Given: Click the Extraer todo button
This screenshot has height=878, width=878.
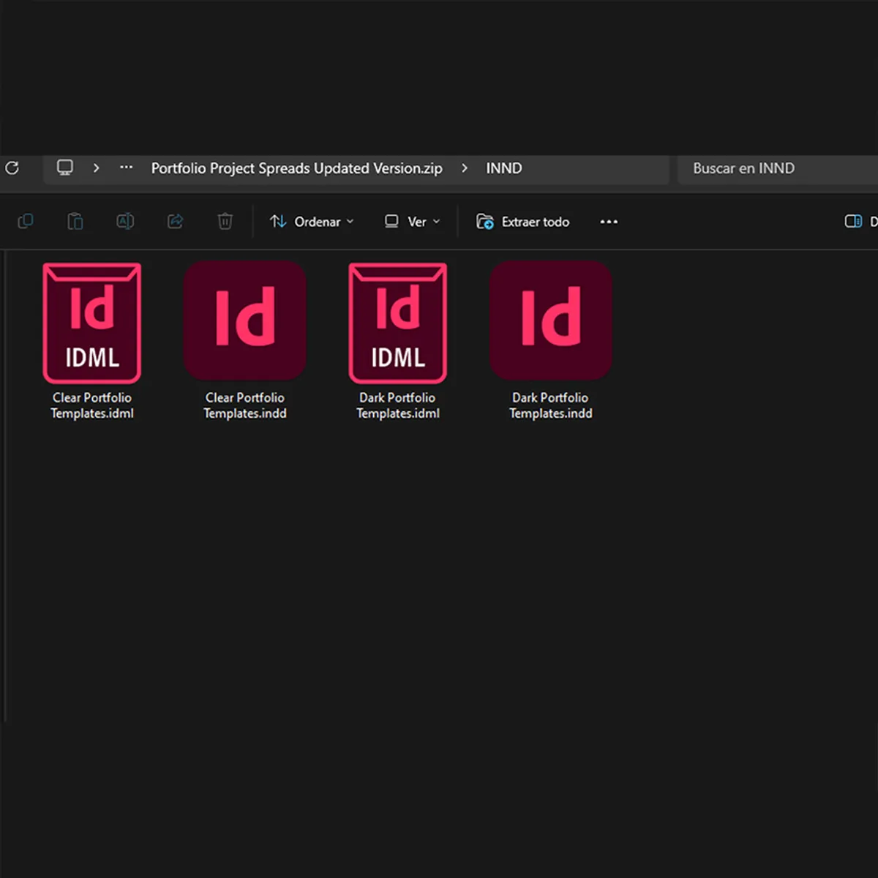Looking at the screenshot, I should [x=522, y=221].
